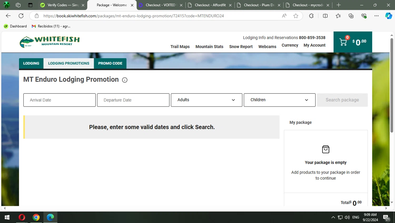Screen dimensions: 395x223
Task: Open Currency menu in header
Action: click(290, 45)
